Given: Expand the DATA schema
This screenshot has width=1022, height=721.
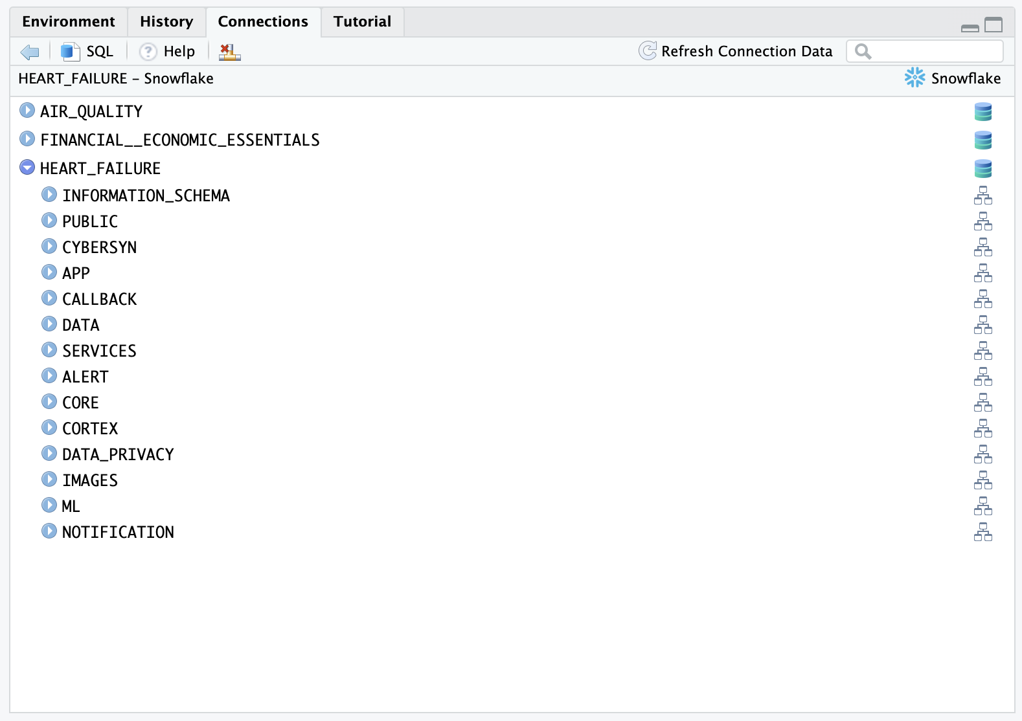Looking at the screenshot, I should point(49,324).
